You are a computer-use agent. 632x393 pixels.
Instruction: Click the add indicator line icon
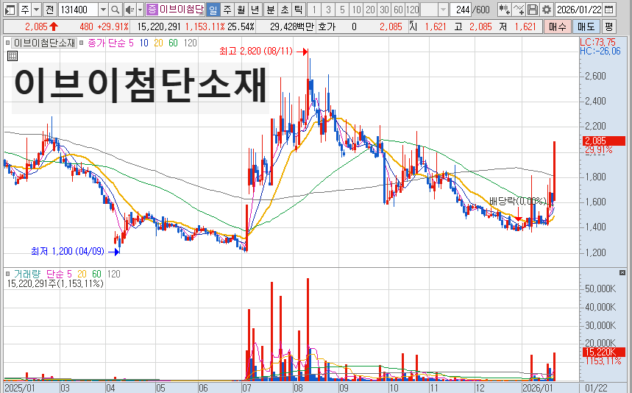coord(519,10)
